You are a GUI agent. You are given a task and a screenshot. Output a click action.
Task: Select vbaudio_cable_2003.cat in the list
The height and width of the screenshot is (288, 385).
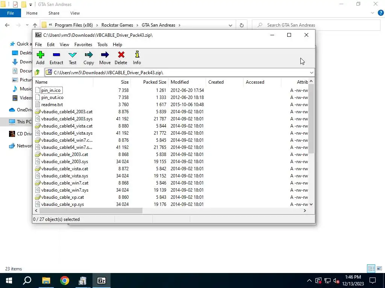65,154
